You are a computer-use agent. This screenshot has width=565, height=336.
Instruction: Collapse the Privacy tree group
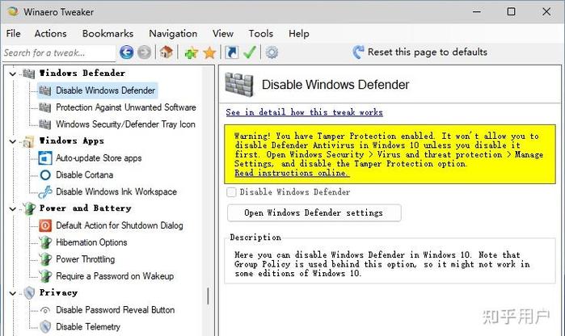tap(13, 293)
